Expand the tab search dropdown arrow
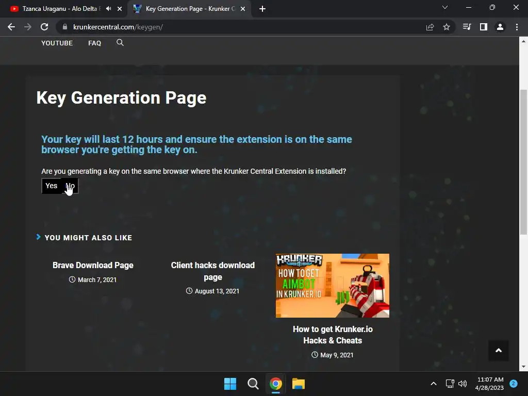 point(445,7)
